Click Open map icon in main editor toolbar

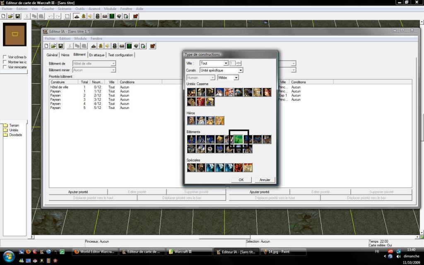10,16
